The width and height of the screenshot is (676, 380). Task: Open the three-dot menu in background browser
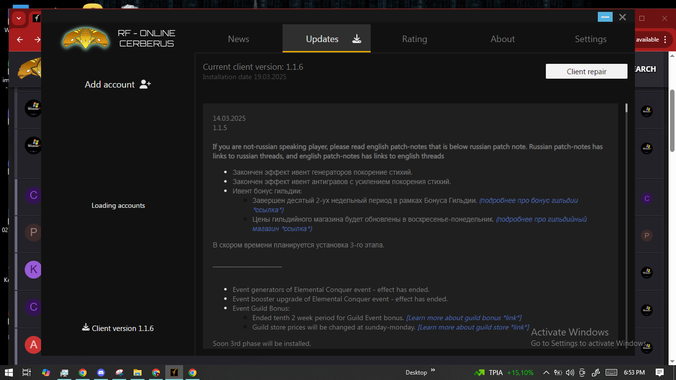(666, 40)
